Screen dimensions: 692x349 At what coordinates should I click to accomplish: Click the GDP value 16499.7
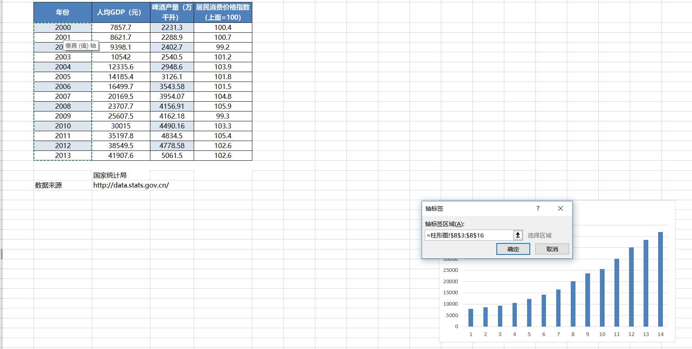(x=121, y=87)
